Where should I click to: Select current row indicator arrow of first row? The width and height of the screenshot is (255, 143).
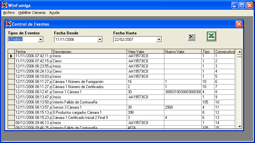11,56
